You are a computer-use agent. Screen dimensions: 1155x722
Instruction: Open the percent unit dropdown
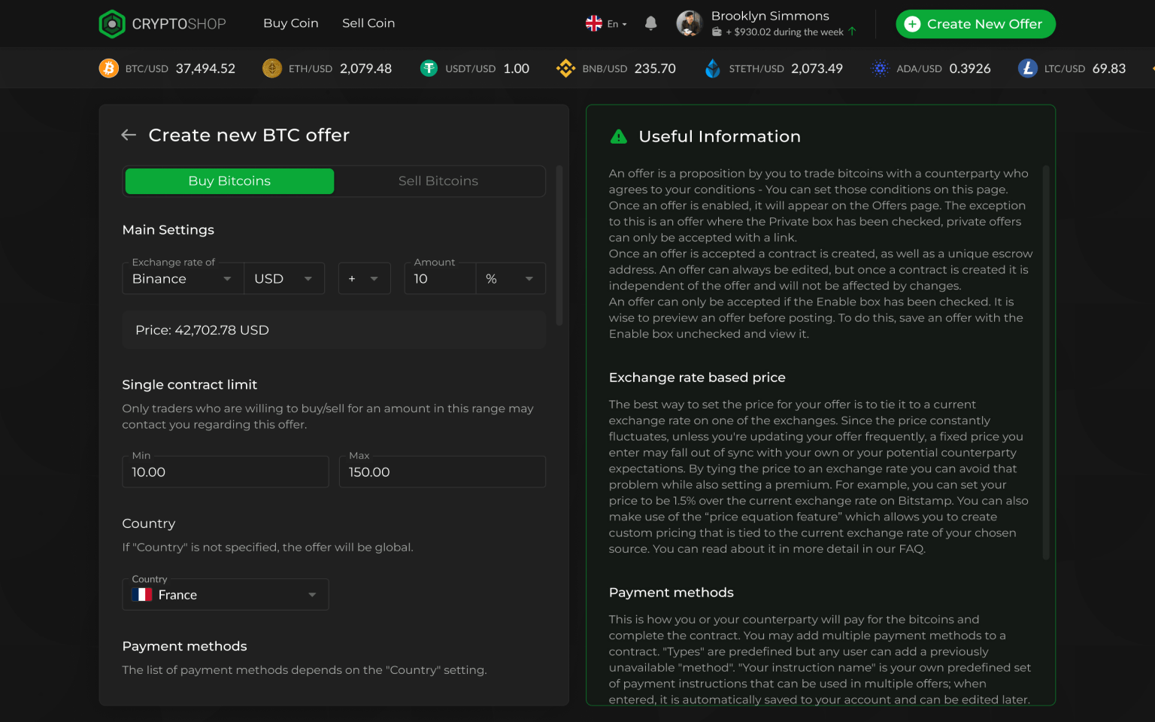click(x=511, y=278)
